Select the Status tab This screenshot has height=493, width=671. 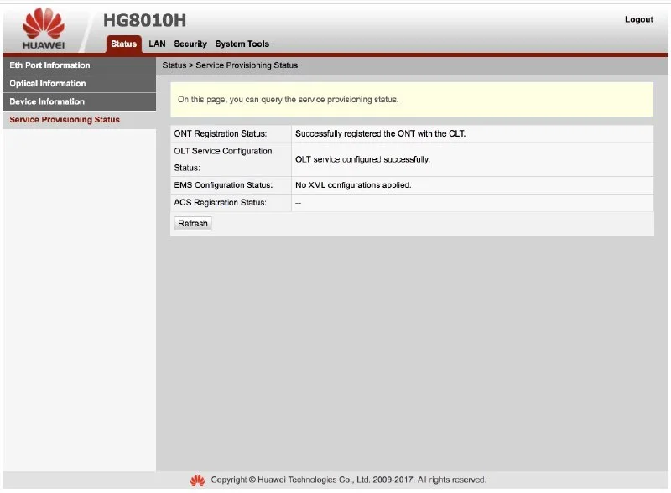(x=123, y=44)
